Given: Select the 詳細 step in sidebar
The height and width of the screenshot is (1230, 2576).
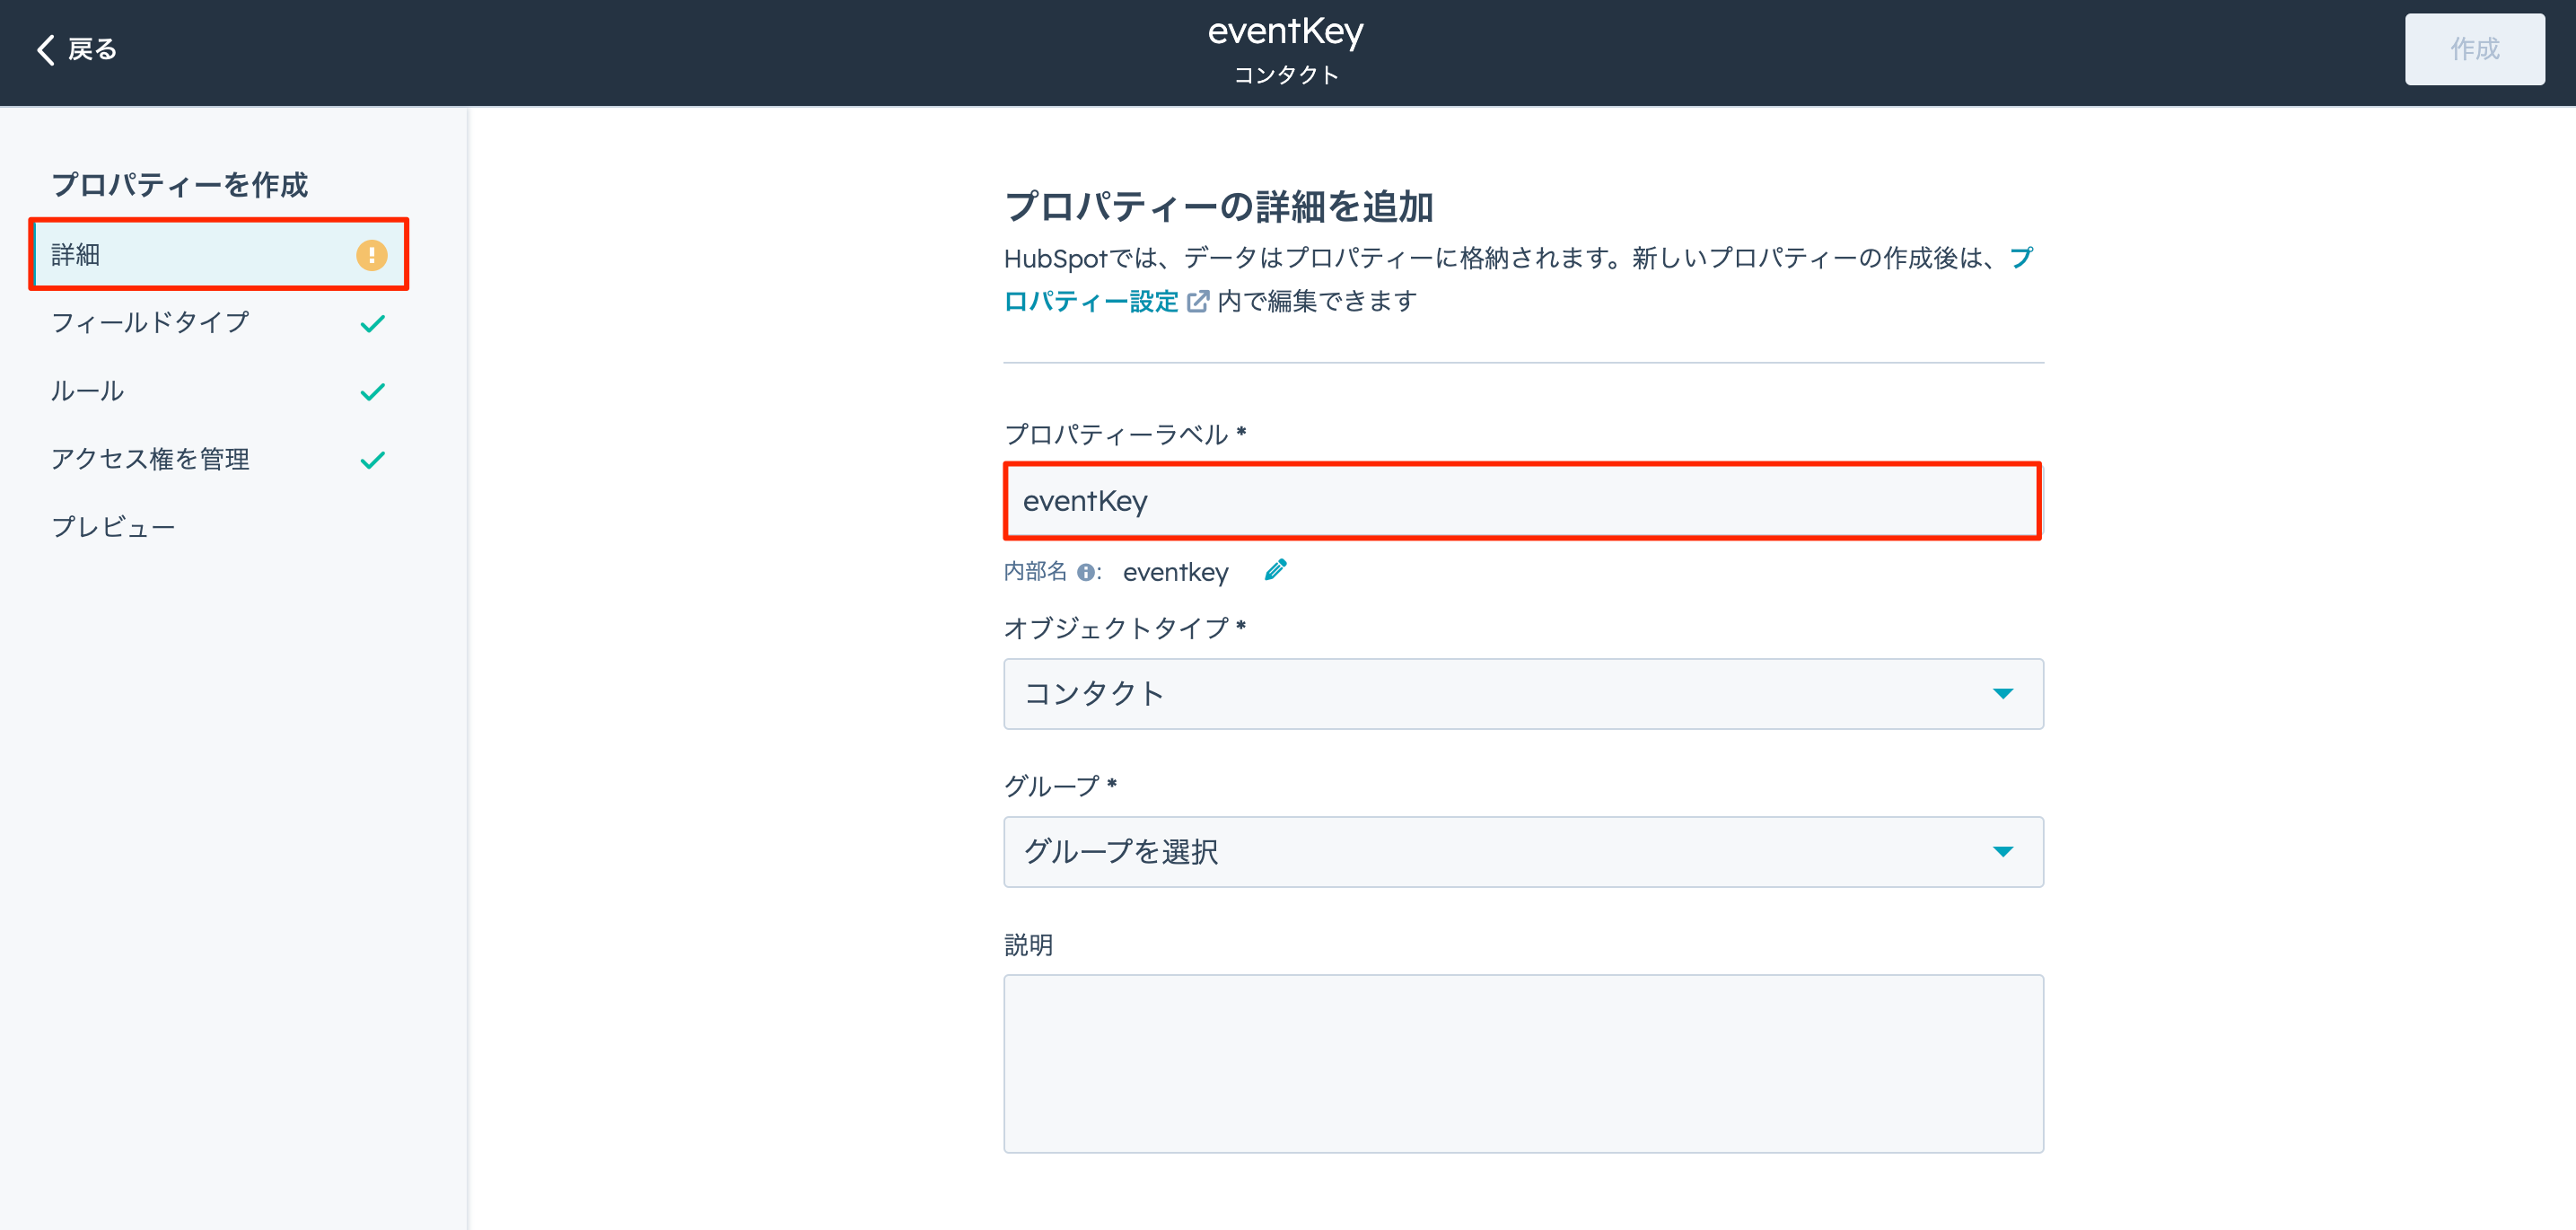Looking at the screenshot, I should (219, 255).
